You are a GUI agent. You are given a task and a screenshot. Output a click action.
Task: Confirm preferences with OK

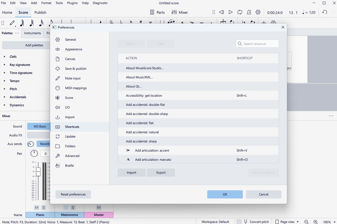(x=225, y=194)
